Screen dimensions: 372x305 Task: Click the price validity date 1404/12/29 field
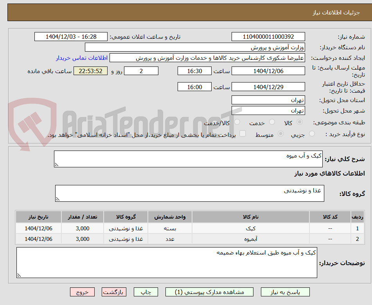[x=268, y=87]
